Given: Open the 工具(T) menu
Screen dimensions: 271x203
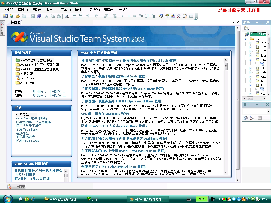Looking at the screenshot, I should [66, 10].
